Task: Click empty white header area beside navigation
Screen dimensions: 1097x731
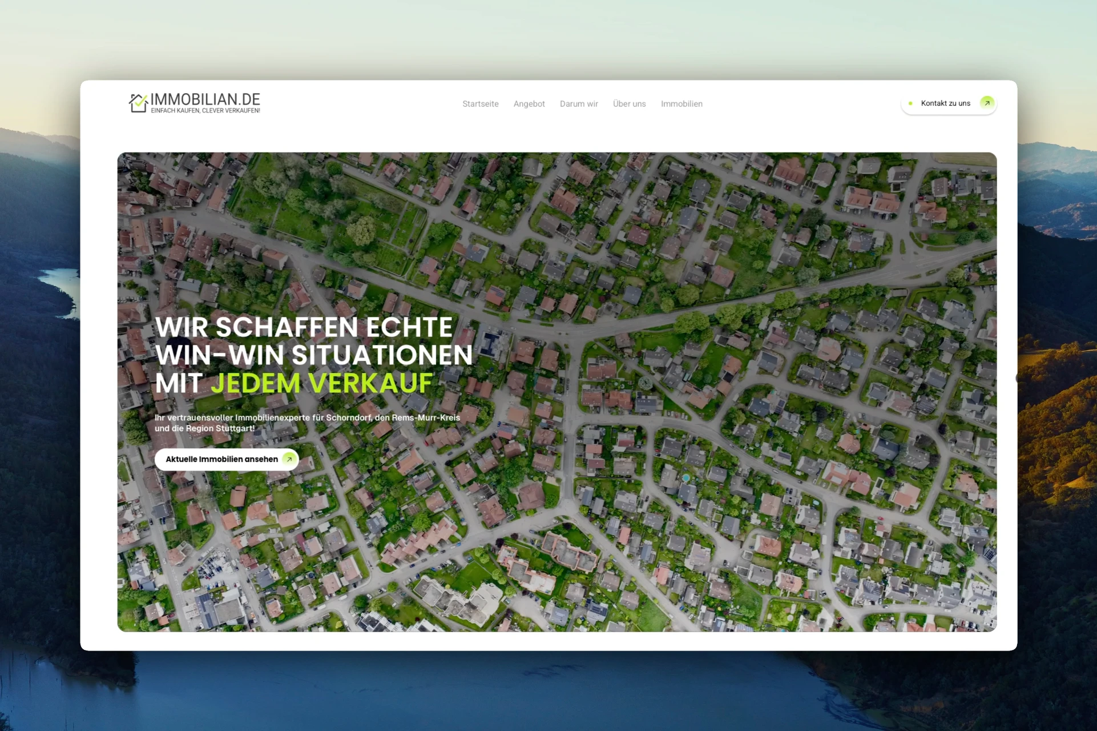Action: click(799, 104)
